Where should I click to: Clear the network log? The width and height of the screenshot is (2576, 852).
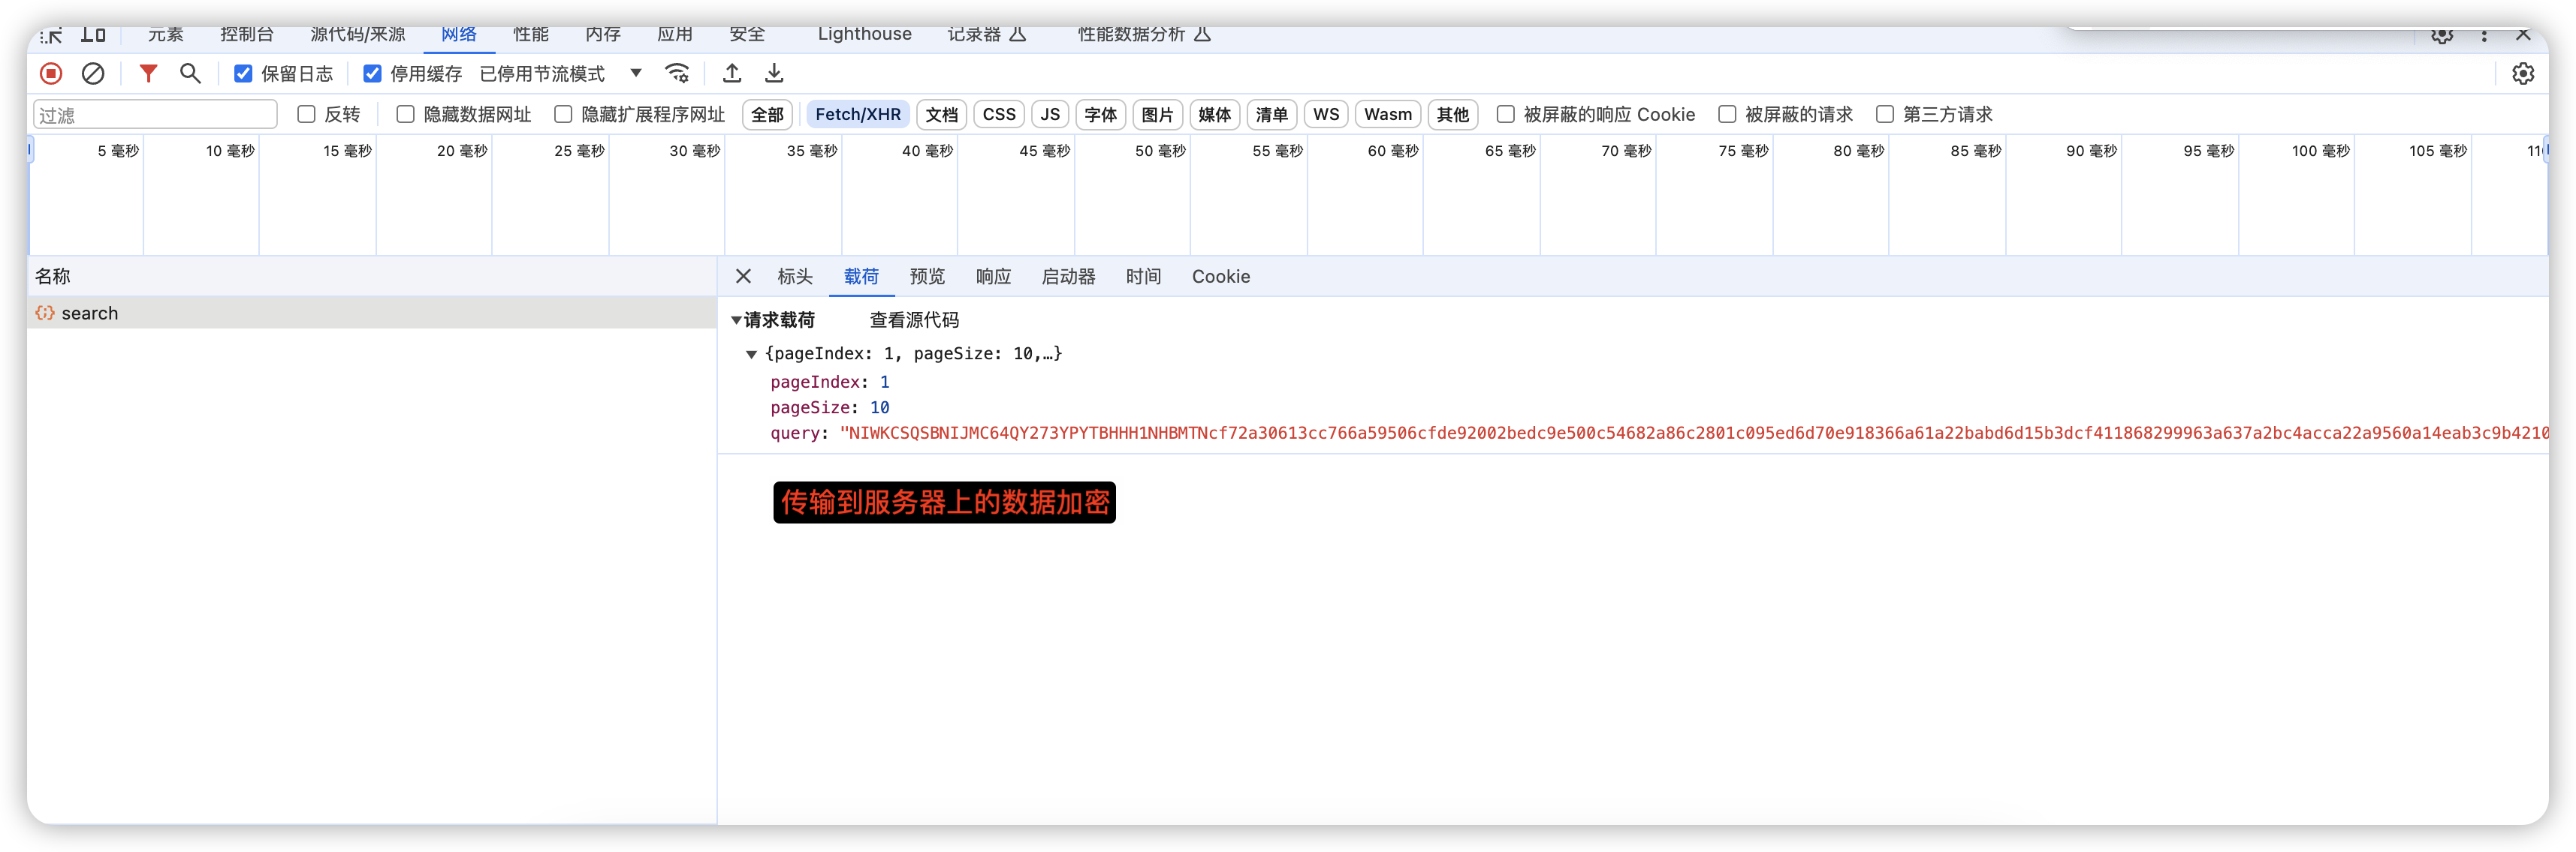93,74
